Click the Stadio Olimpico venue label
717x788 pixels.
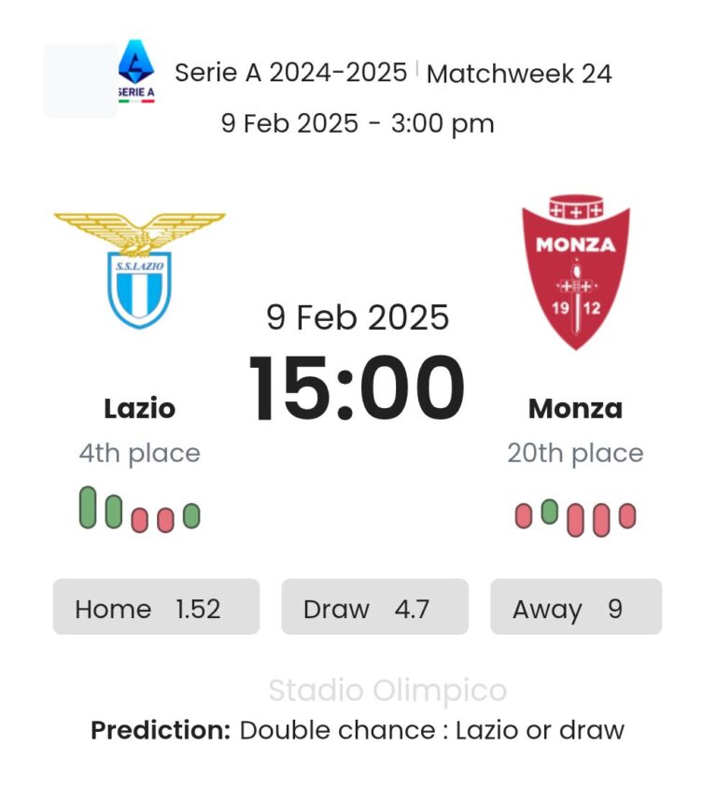pyautogui.click(x=387, y=691)
